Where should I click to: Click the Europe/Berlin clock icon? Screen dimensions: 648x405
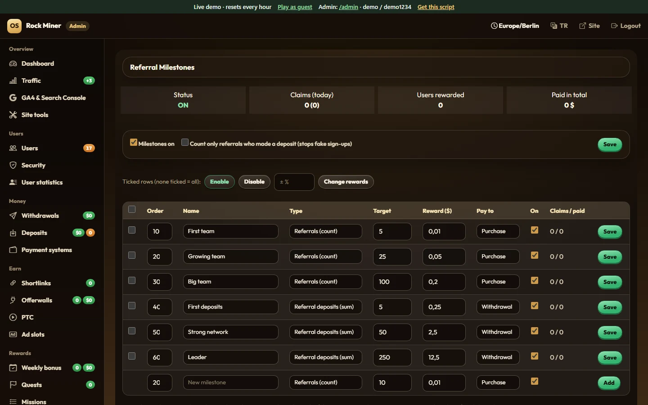point(494,26)
